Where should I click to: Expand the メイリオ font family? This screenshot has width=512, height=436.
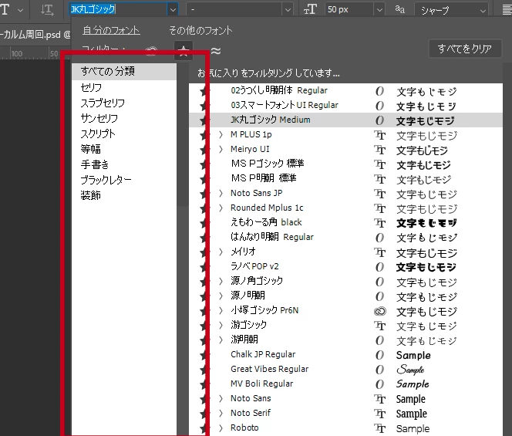point(221,252)
